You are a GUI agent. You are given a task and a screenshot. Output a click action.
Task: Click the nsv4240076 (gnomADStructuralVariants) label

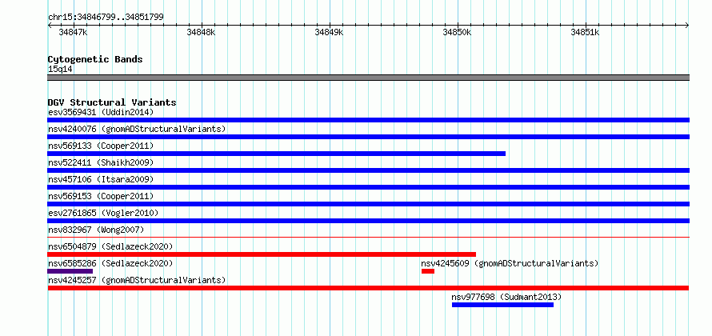point(137,129)
